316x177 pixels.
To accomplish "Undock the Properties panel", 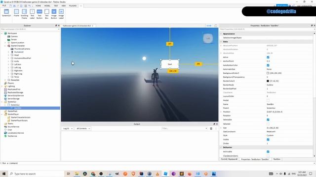I will (312, 26).
